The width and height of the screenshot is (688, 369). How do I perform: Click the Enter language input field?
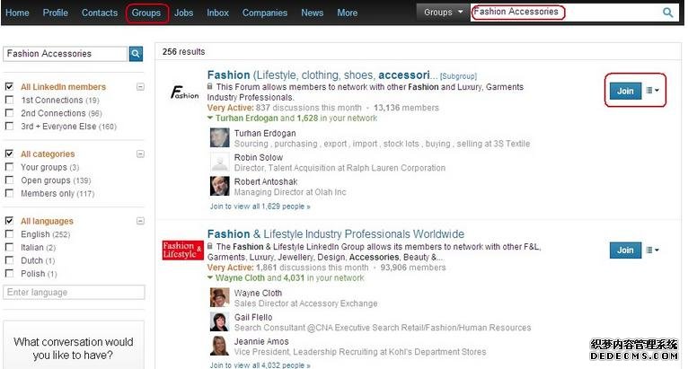(75, 293)
